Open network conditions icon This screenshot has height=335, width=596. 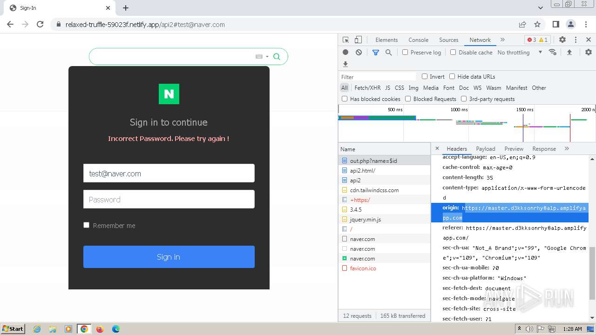(x=553, y=52)
